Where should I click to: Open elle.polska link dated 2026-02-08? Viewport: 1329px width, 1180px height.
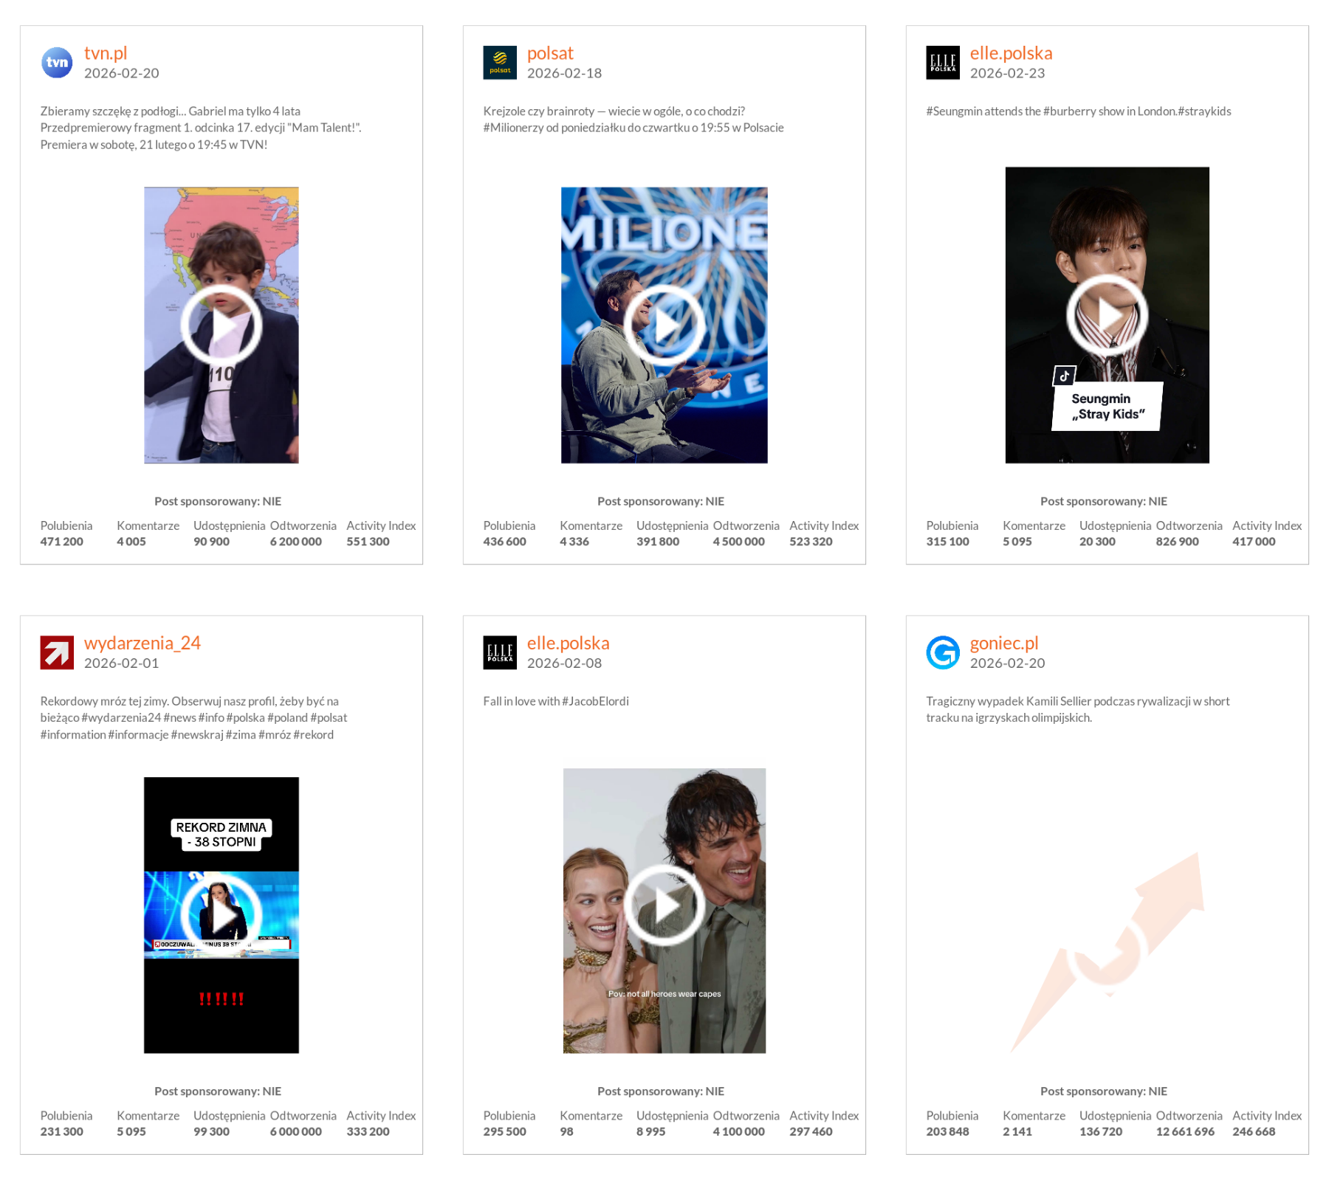point(568,643)
